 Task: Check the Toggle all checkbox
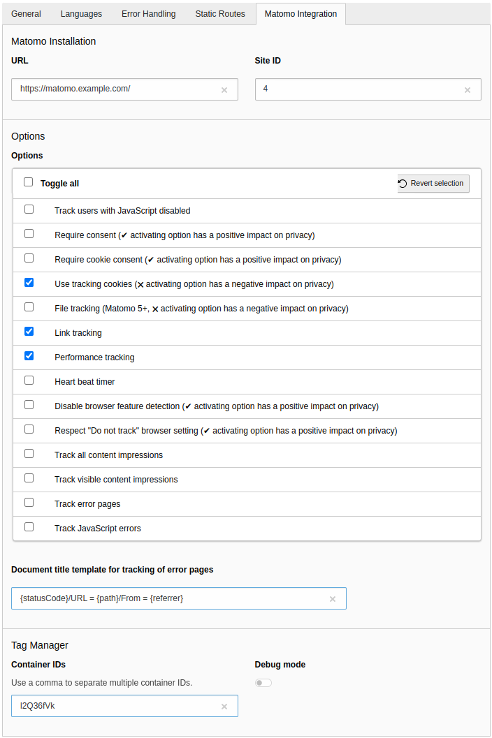[28, 182]
